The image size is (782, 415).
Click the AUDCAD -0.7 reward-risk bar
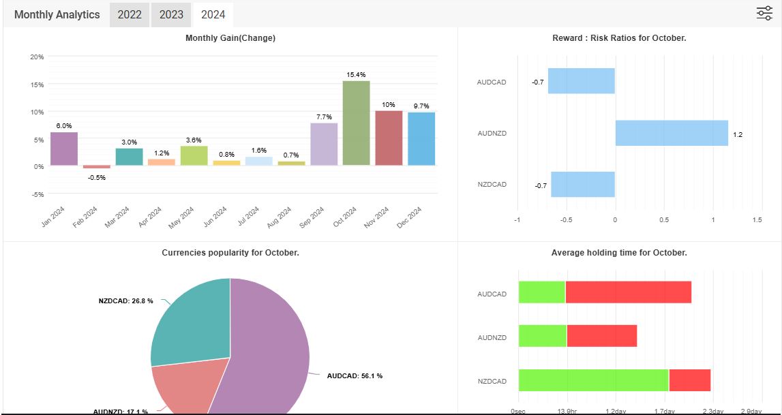[581, 81]
